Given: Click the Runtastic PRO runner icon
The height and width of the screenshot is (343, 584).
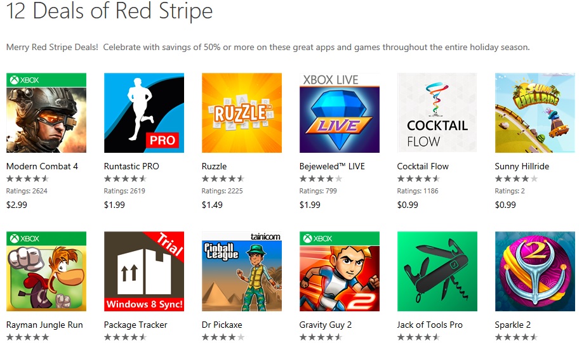Looking at the screenshot, I should coord(144,113).
